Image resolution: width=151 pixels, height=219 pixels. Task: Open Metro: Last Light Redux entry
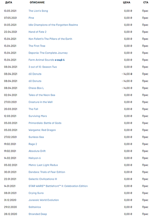click(43, 165)
